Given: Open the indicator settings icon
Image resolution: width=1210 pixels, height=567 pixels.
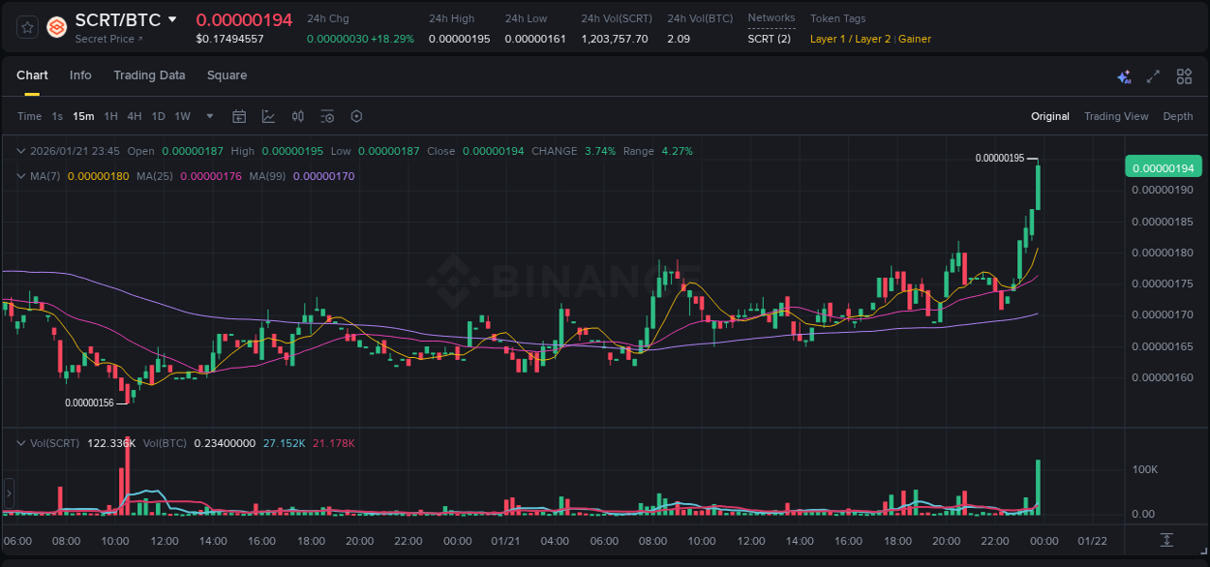Looking at the screenshot, I should click(x=327, y=116).
